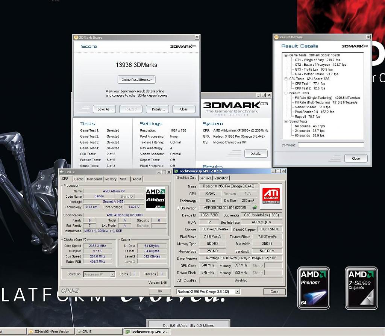Click Close in the 3DMark Score window
The image size is (385, 336).
(183, 109)
